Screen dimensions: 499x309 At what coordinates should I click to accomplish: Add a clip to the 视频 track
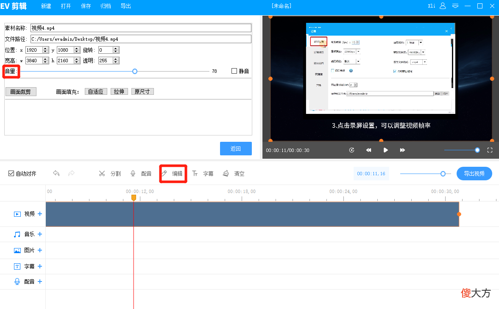pos(40,214)
